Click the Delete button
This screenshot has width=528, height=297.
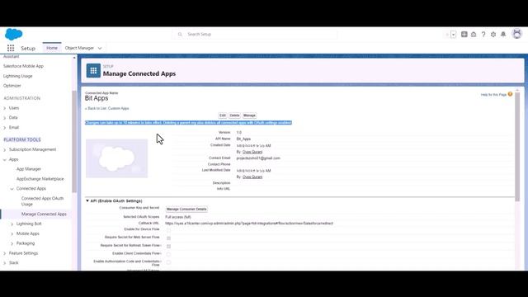[234, 115]
